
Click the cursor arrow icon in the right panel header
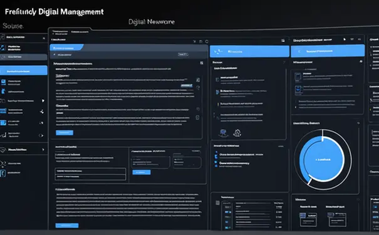click(345, 39)
